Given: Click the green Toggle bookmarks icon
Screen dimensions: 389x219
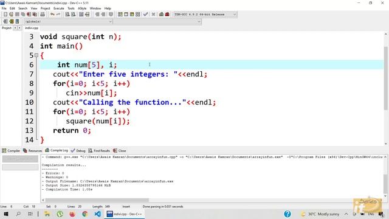Looking at the screenshot, I should [x=11, y=21].
